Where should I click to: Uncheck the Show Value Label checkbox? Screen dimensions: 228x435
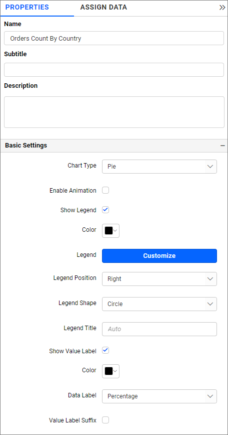point(105,350)
